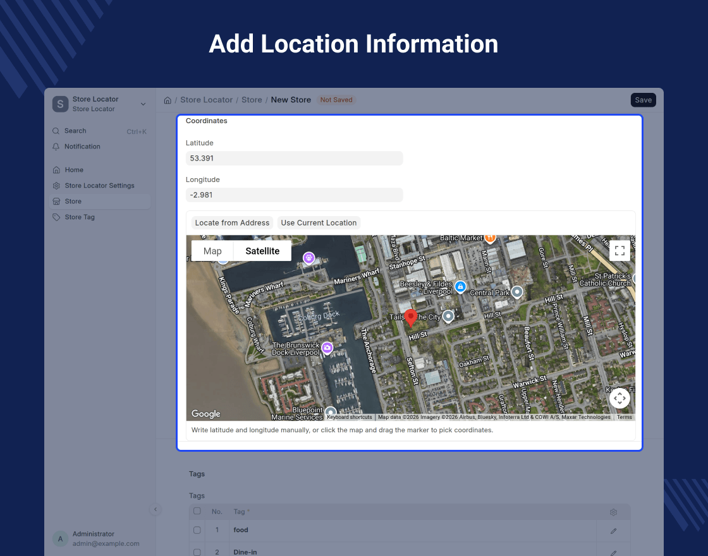The height and width of the screenshot is (556, 708).
Task: Edit the 'food' tag row pencil icon
Action: tap(613, 531)
